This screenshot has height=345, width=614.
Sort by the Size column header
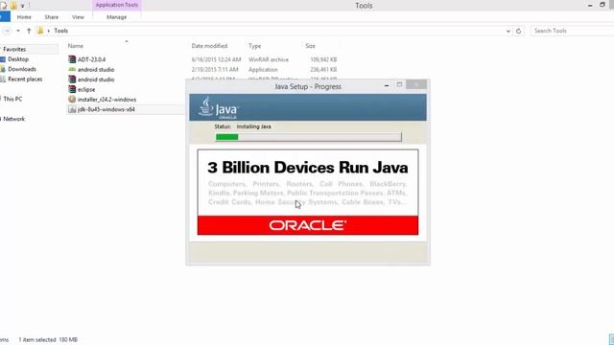[x=310, y=46]
